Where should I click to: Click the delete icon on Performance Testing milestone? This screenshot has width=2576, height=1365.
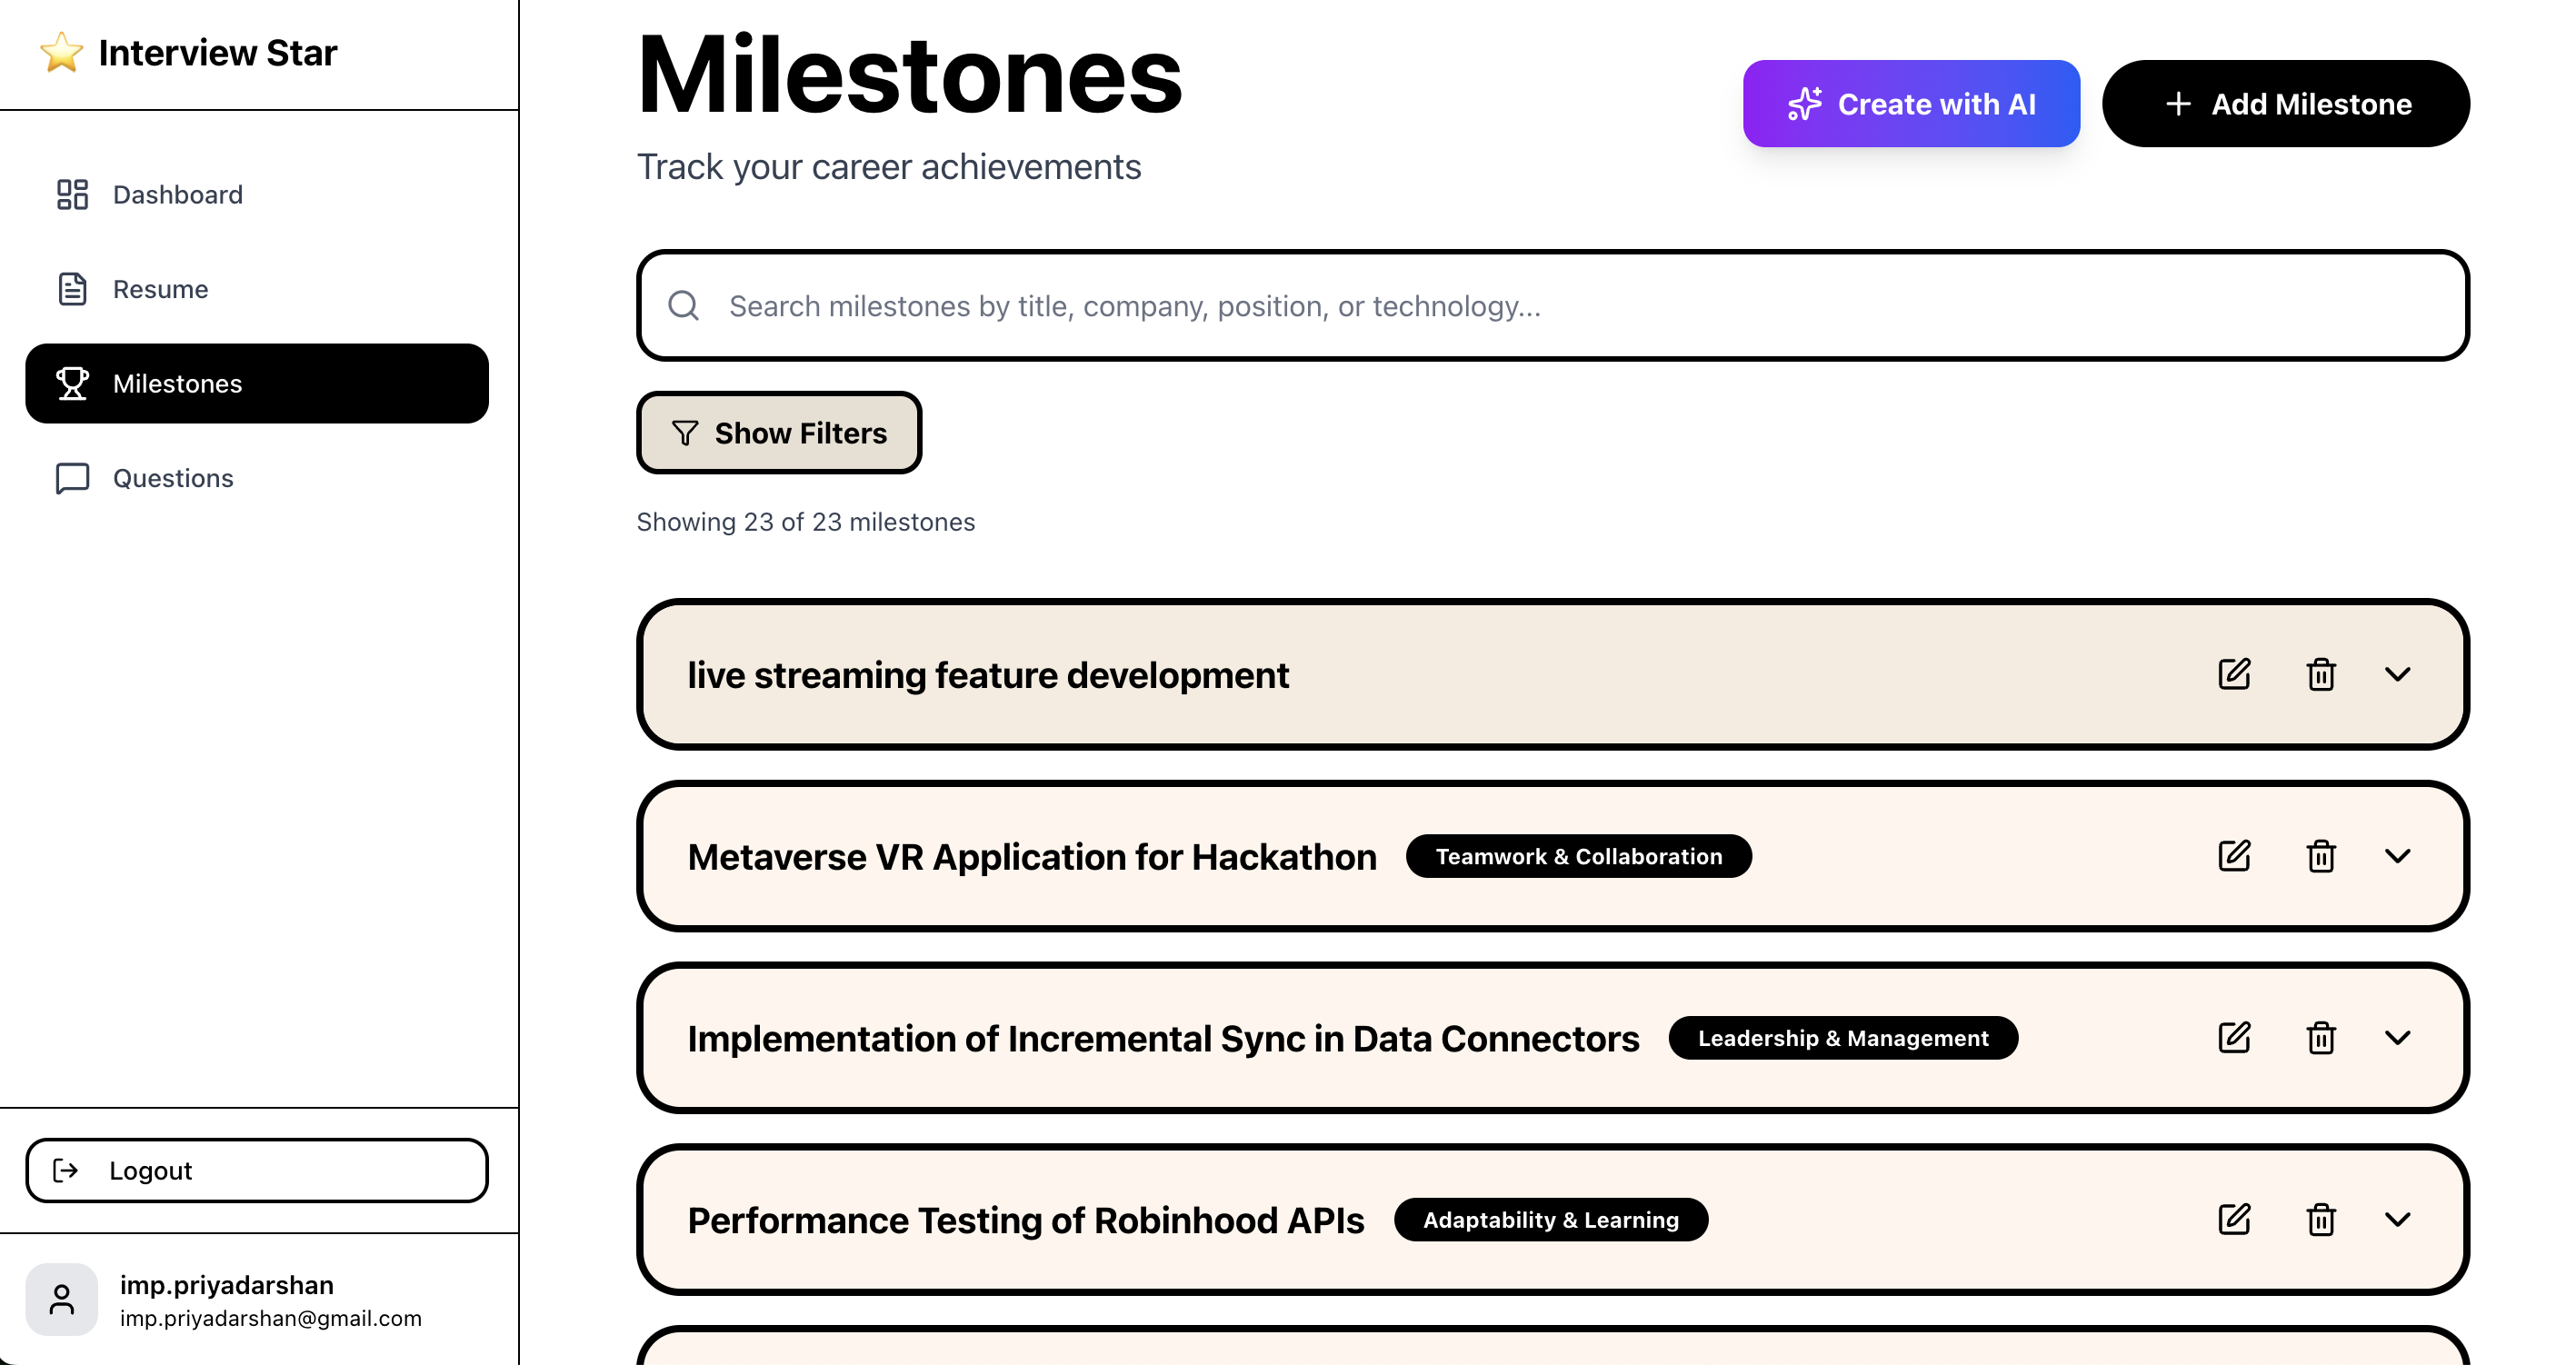pos(2320,1219)
